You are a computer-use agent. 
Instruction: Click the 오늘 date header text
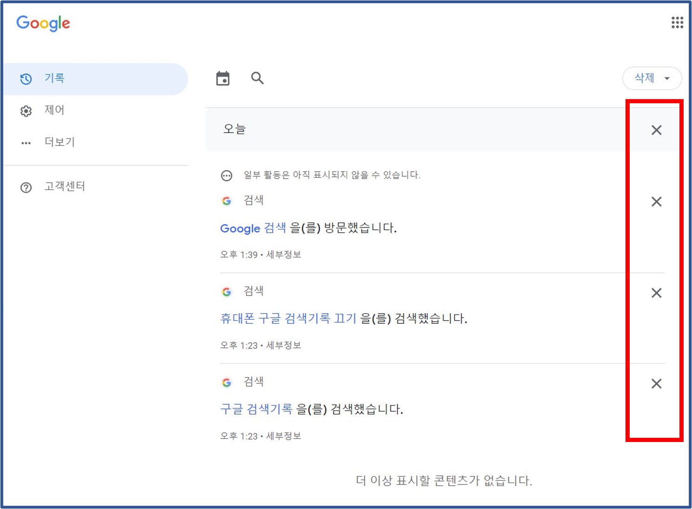(234, 129)
